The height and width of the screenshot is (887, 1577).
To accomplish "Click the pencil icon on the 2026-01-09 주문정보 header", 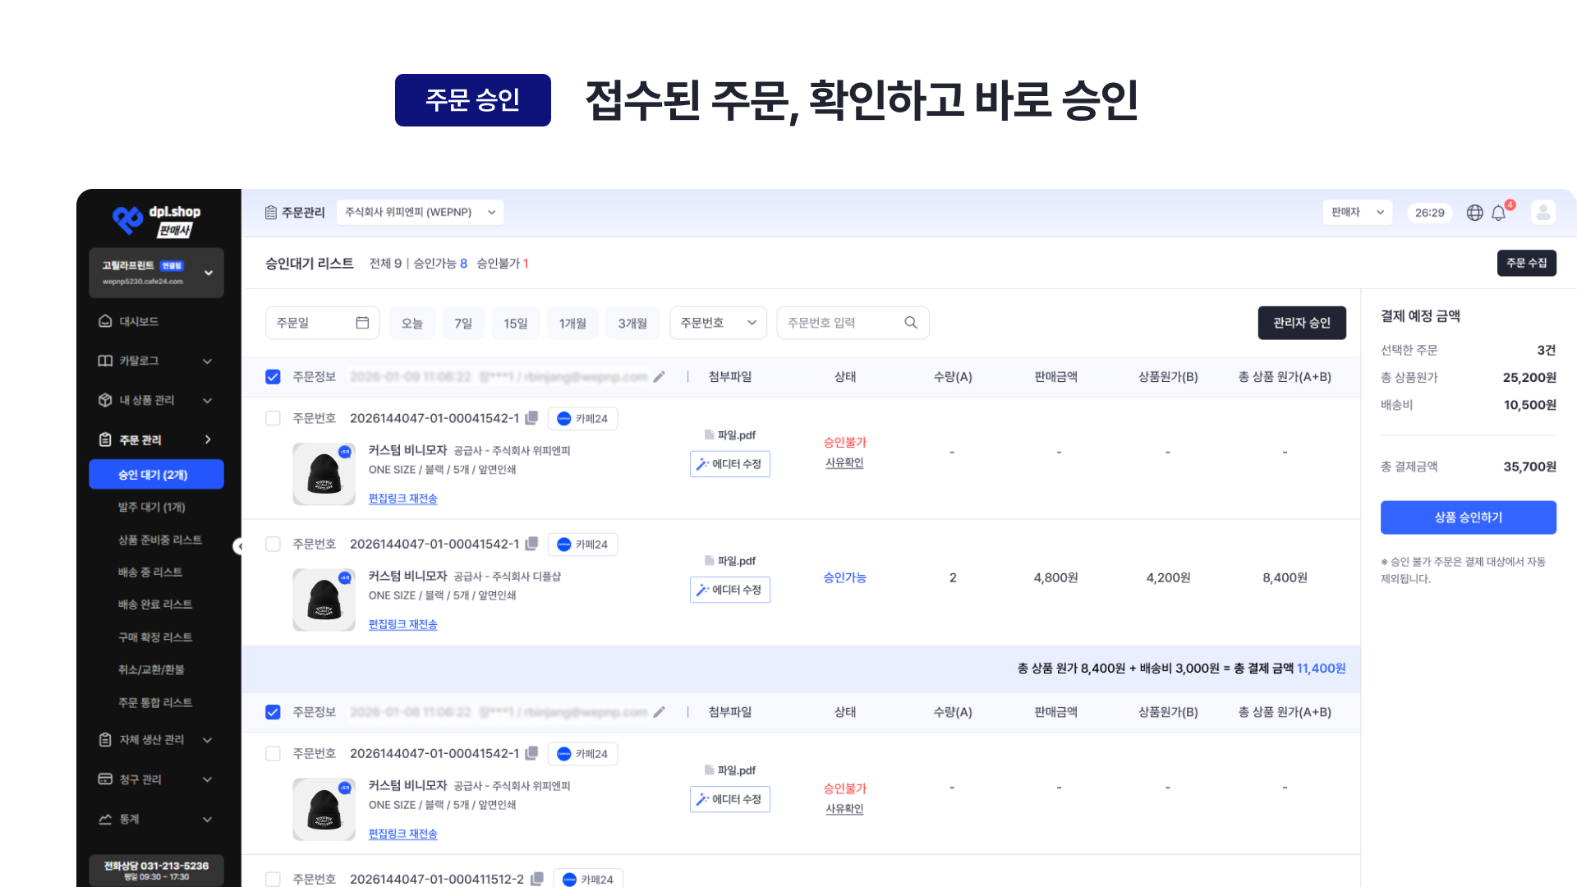I will pyautogui.click(x=659, y=377).
